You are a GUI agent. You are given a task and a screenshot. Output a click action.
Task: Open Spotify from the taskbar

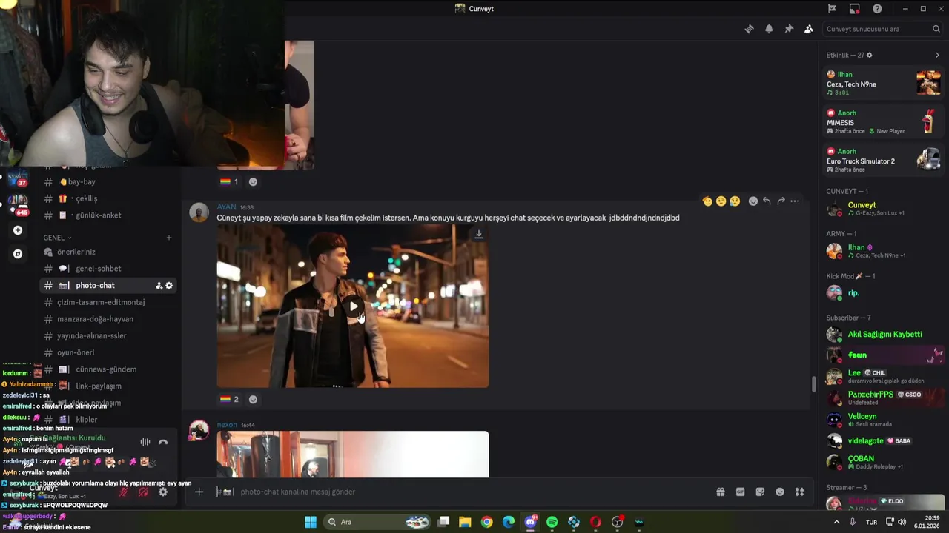[552, 522]
